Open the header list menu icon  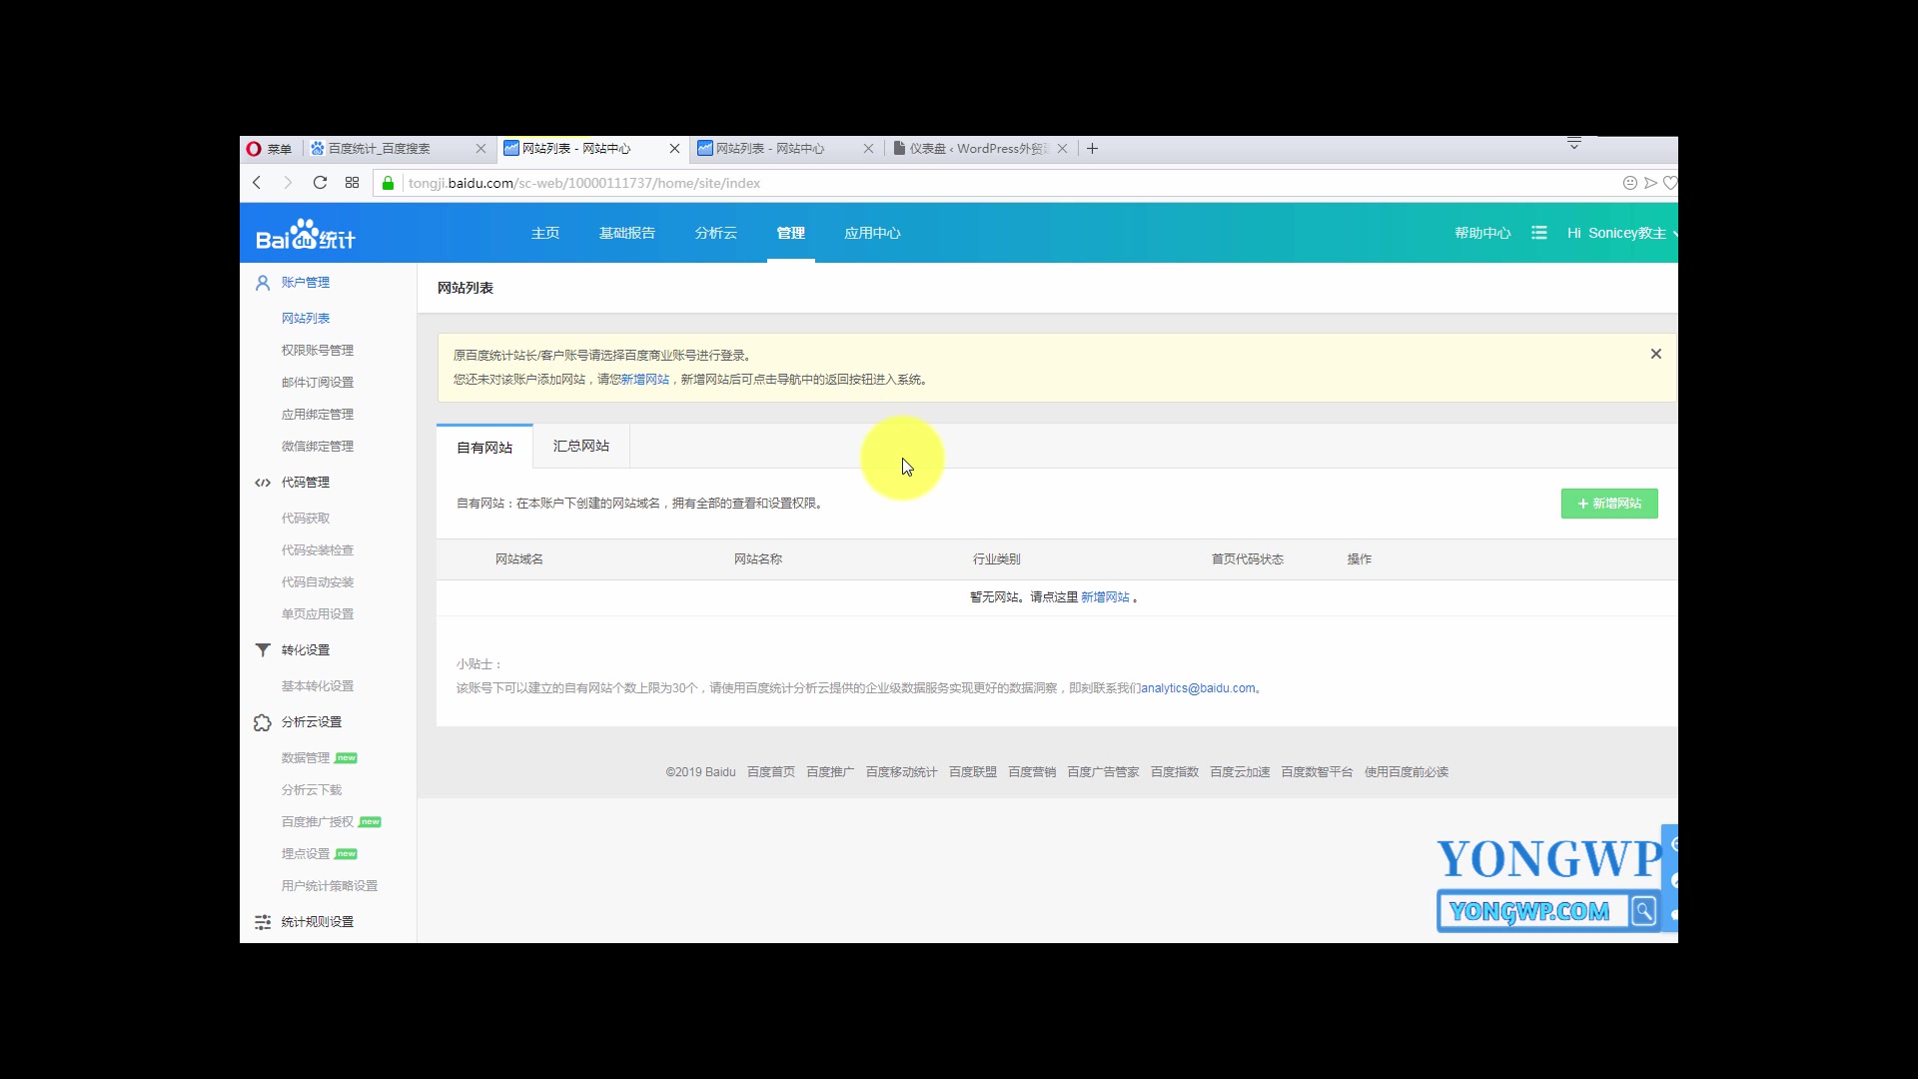coord(1538,233)
